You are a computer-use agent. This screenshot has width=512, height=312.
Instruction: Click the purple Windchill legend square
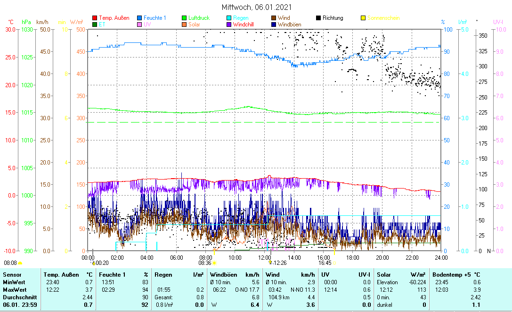[x=229, y=25]
